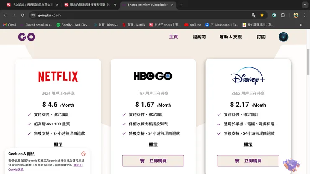Click the discount gift box floating icon
This screenshot has height=174, width=310.
292,165
